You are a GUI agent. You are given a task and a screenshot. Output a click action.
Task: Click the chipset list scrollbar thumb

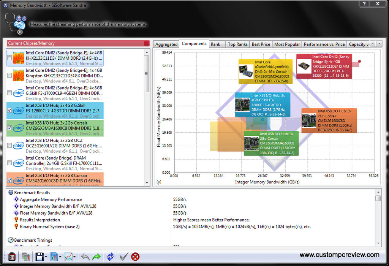[147, 73]
